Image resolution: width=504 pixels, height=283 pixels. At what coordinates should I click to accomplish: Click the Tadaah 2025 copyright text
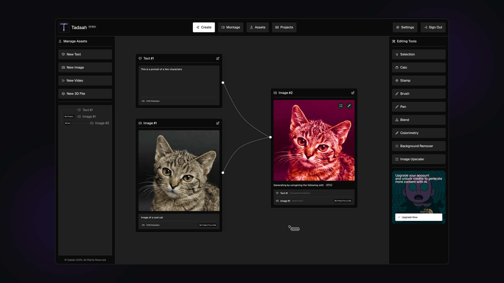point(85,260)
